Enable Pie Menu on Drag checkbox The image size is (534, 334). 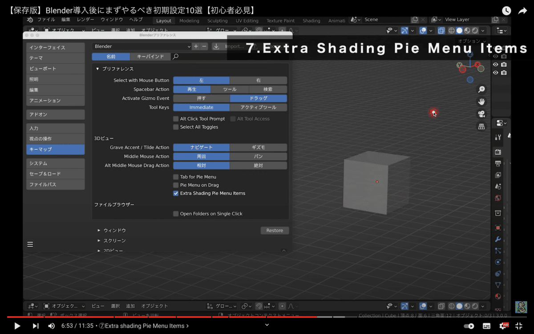(x=176, y=185)
